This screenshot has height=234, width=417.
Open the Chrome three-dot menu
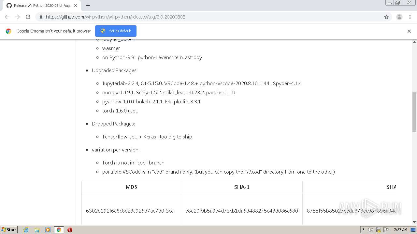410,17
